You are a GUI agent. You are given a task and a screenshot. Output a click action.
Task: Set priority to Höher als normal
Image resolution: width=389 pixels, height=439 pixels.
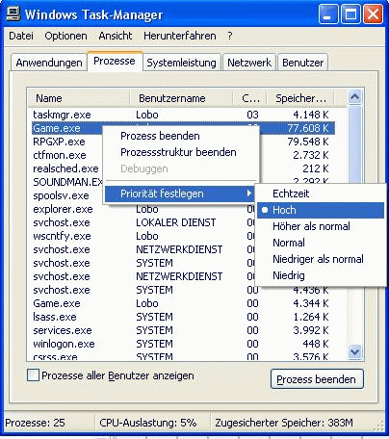pyautogui.click(x=321, y=226)
